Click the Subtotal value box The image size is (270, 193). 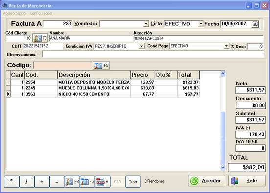coord(250,120)
